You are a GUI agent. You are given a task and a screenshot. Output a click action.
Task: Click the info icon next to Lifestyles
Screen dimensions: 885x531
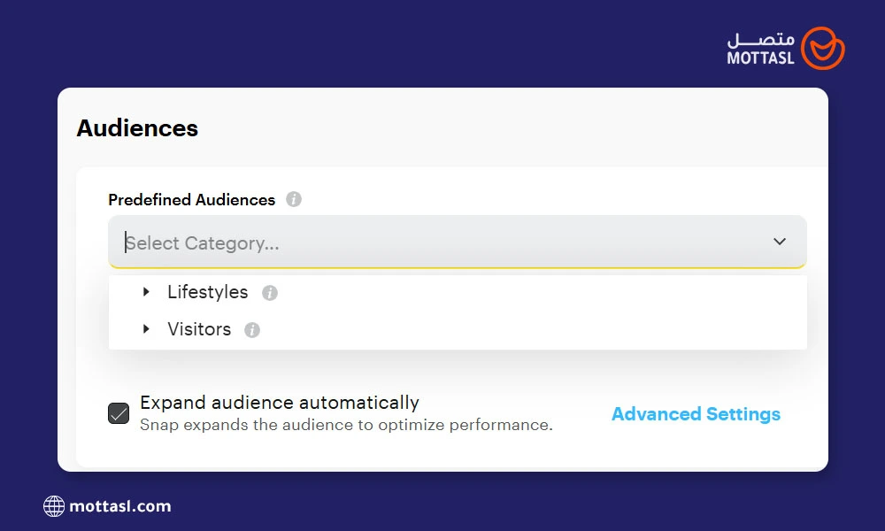[270, 293]
